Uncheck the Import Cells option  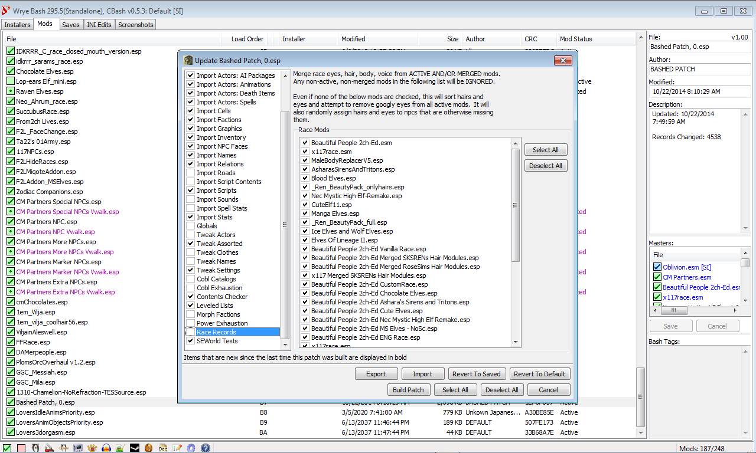point(190,110)
